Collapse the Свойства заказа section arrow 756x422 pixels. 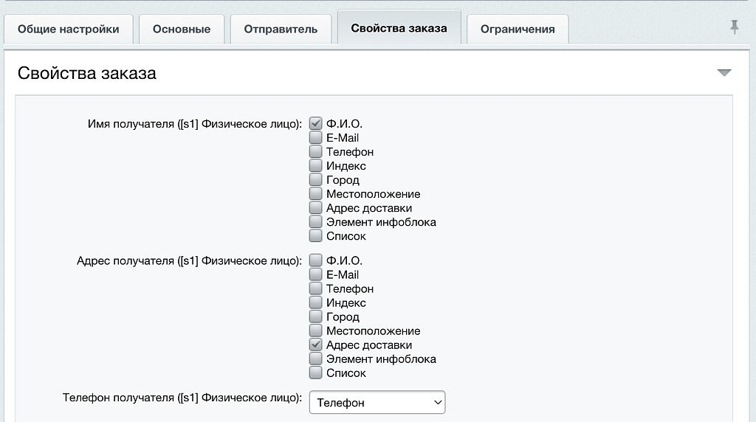point(724,72)
